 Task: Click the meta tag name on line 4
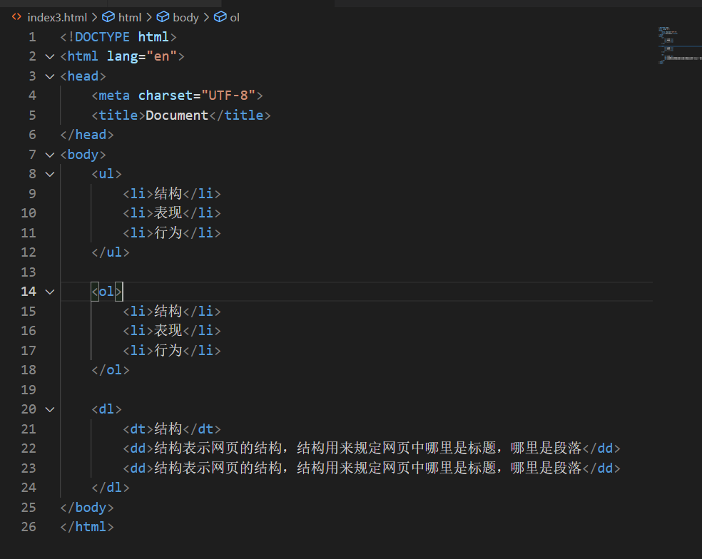(x=113, y=96)
